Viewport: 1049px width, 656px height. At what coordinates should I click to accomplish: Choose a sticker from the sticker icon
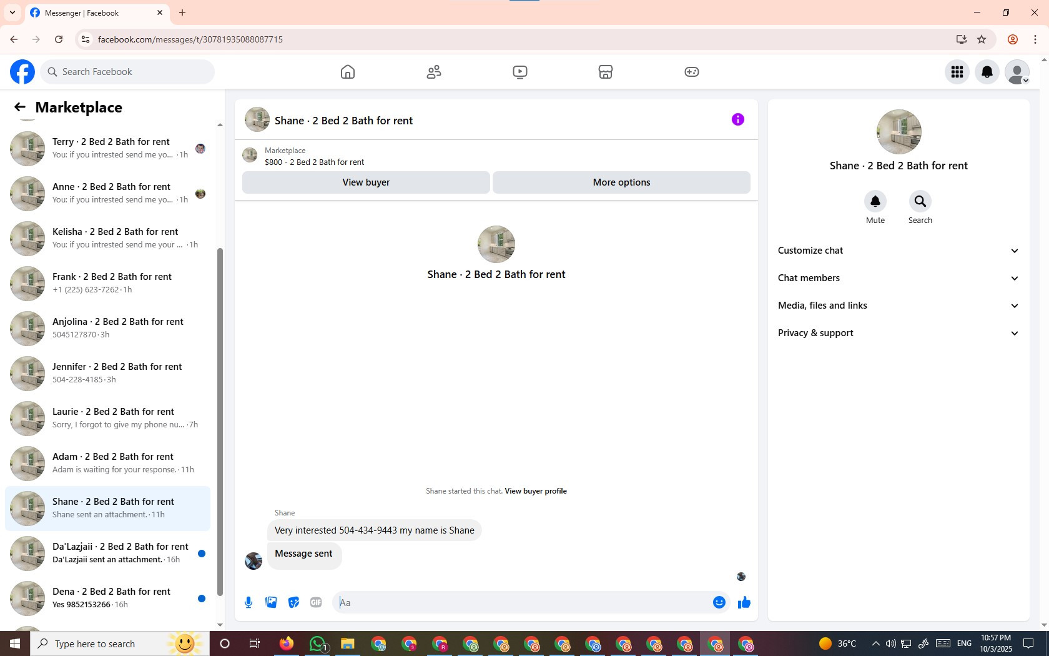[293, 602]
